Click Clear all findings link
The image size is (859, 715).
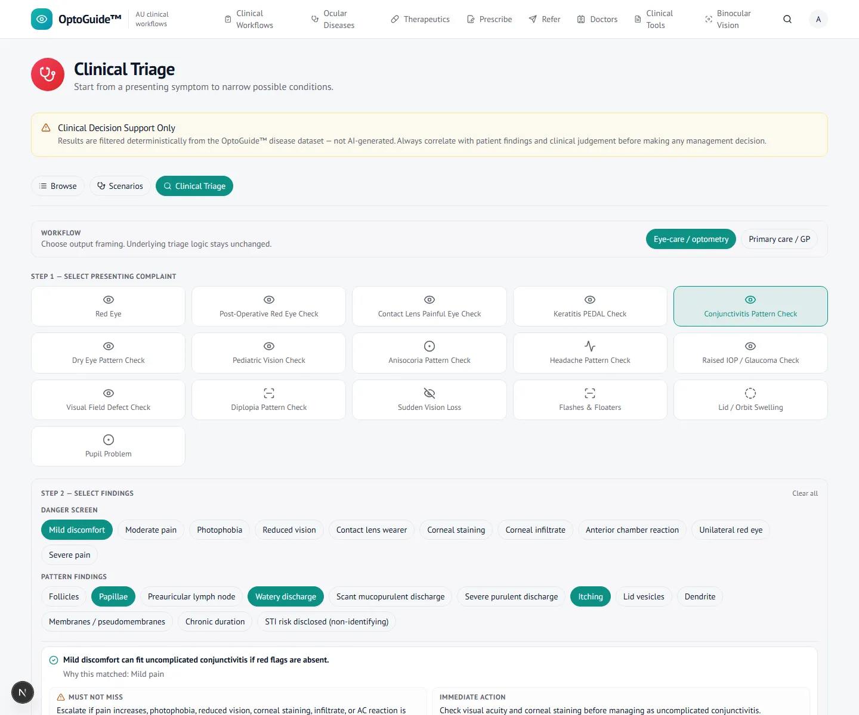805,493
